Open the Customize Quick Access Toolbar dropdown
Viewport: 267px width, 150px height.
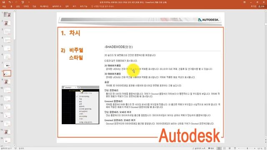point(29,2)
